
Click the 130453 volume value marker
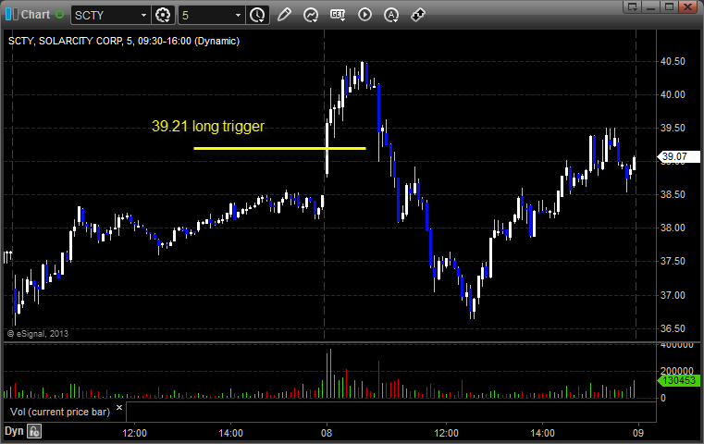pos(679,381)
